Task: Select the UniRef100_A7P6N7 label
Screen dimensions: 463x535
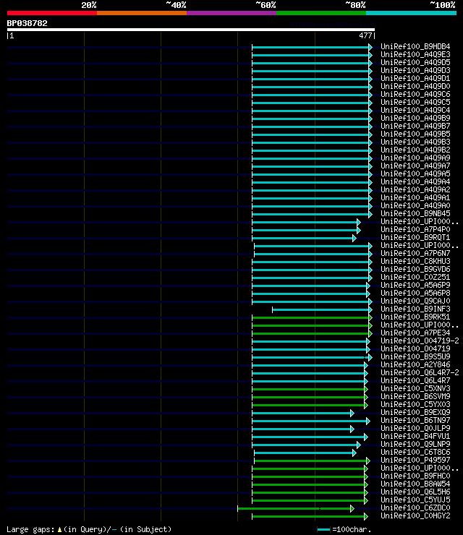Action: point(415,254)
